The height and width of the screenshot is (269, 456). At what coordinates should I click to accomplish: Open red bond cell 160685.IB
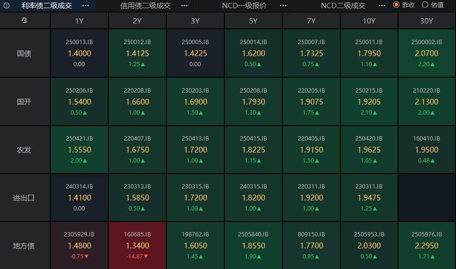pyautogui.click(x=137, y=246)
